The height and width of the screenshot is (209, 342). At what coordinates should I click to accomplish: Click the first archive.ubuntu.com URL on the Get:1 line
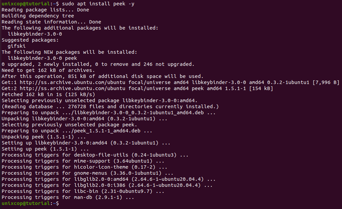coord(73,82)
